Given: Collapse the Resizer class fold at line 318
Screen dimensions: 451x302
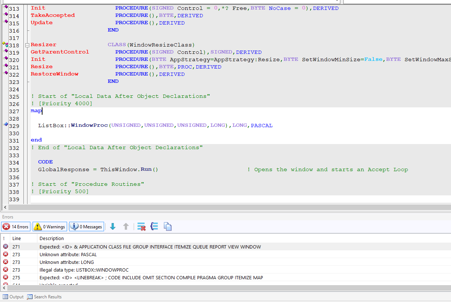Looking at the screenshot, I should click(x=27, y=45).
